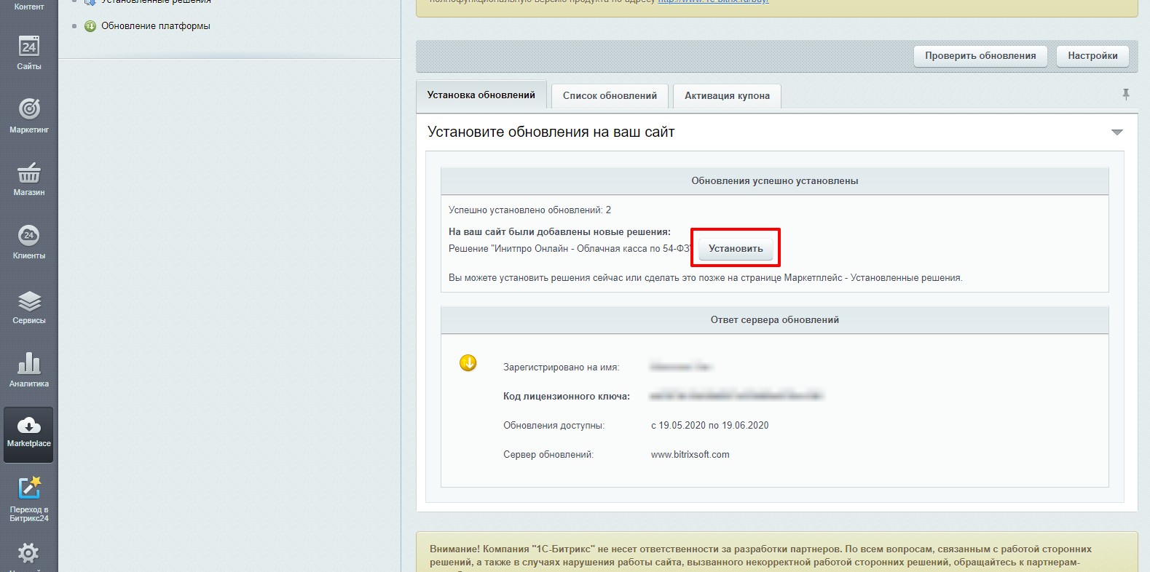
Task: Click the text Успешно установлено обновлений: 2
Action: coord(529,210)
